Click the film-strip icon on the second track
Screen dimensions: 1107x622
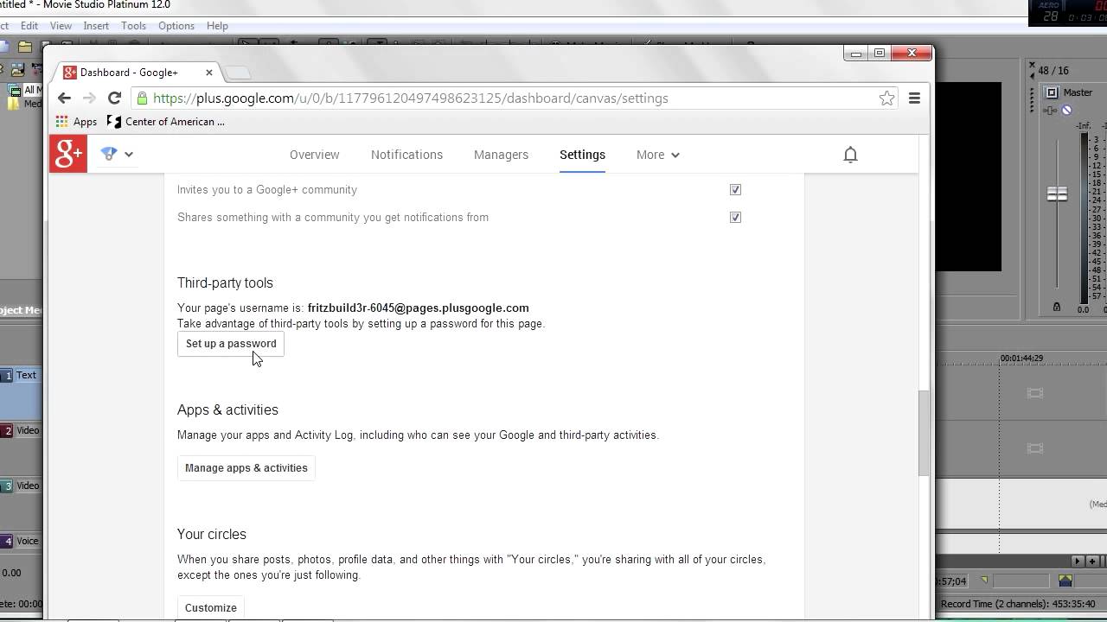tap(1034, 448)
